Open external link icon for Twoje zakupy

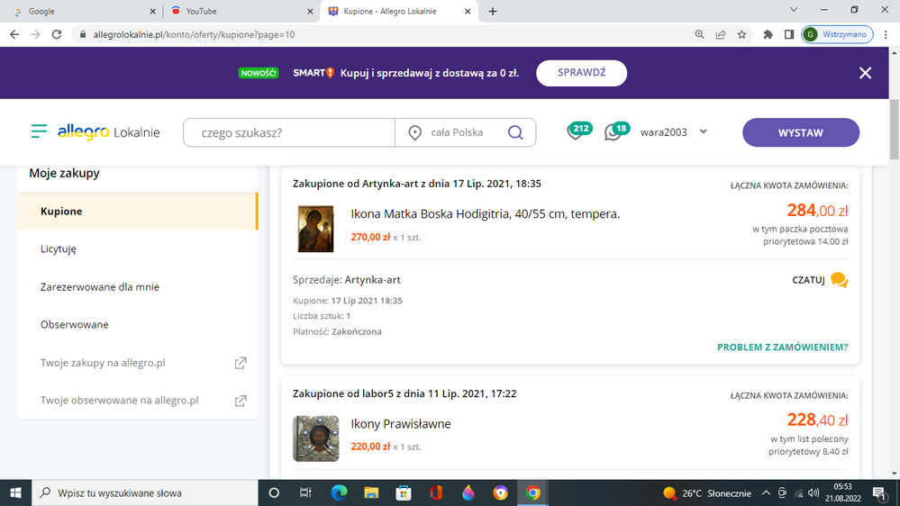click(241, 363)
